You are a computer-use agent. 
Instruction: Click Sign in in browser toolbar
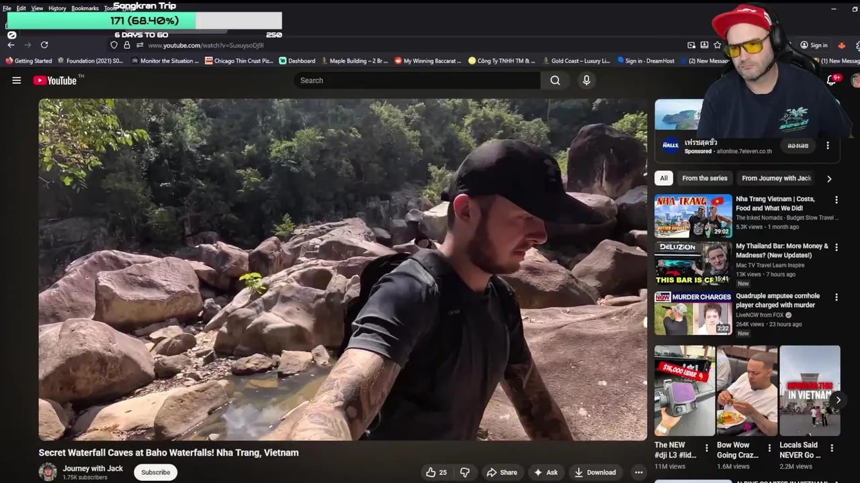click(814, 45)
